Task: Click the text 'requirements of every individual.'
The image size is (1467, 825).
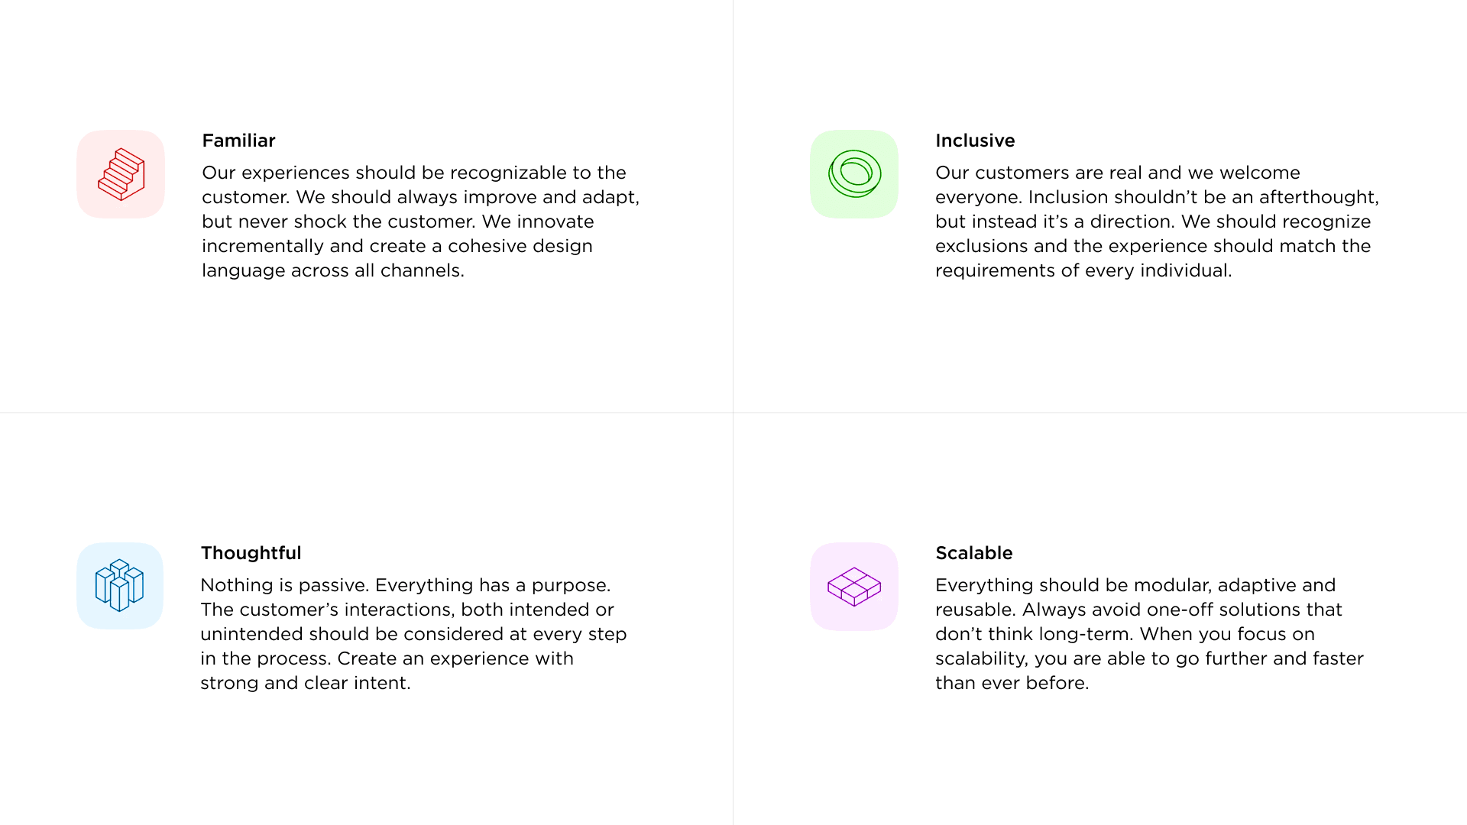Action: (1083, 270)
